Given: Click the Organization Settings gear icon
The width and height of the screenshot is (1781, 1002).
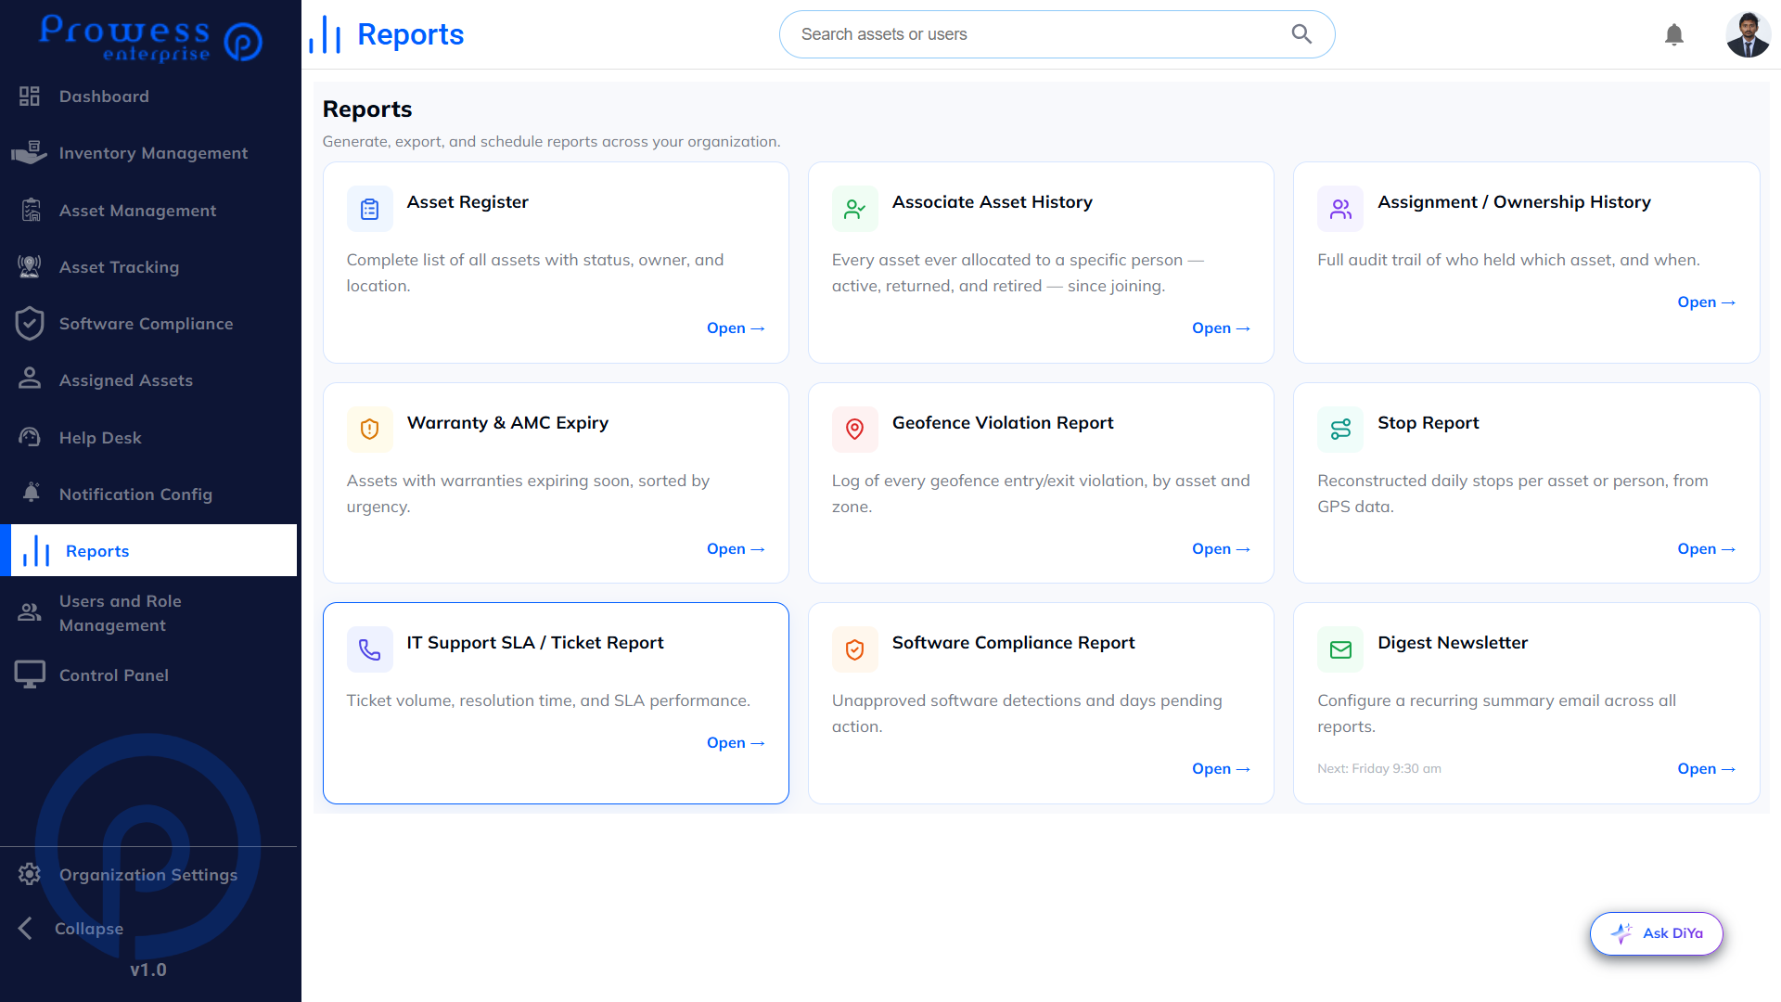Looking at the screenshot, I should (30, 874).
